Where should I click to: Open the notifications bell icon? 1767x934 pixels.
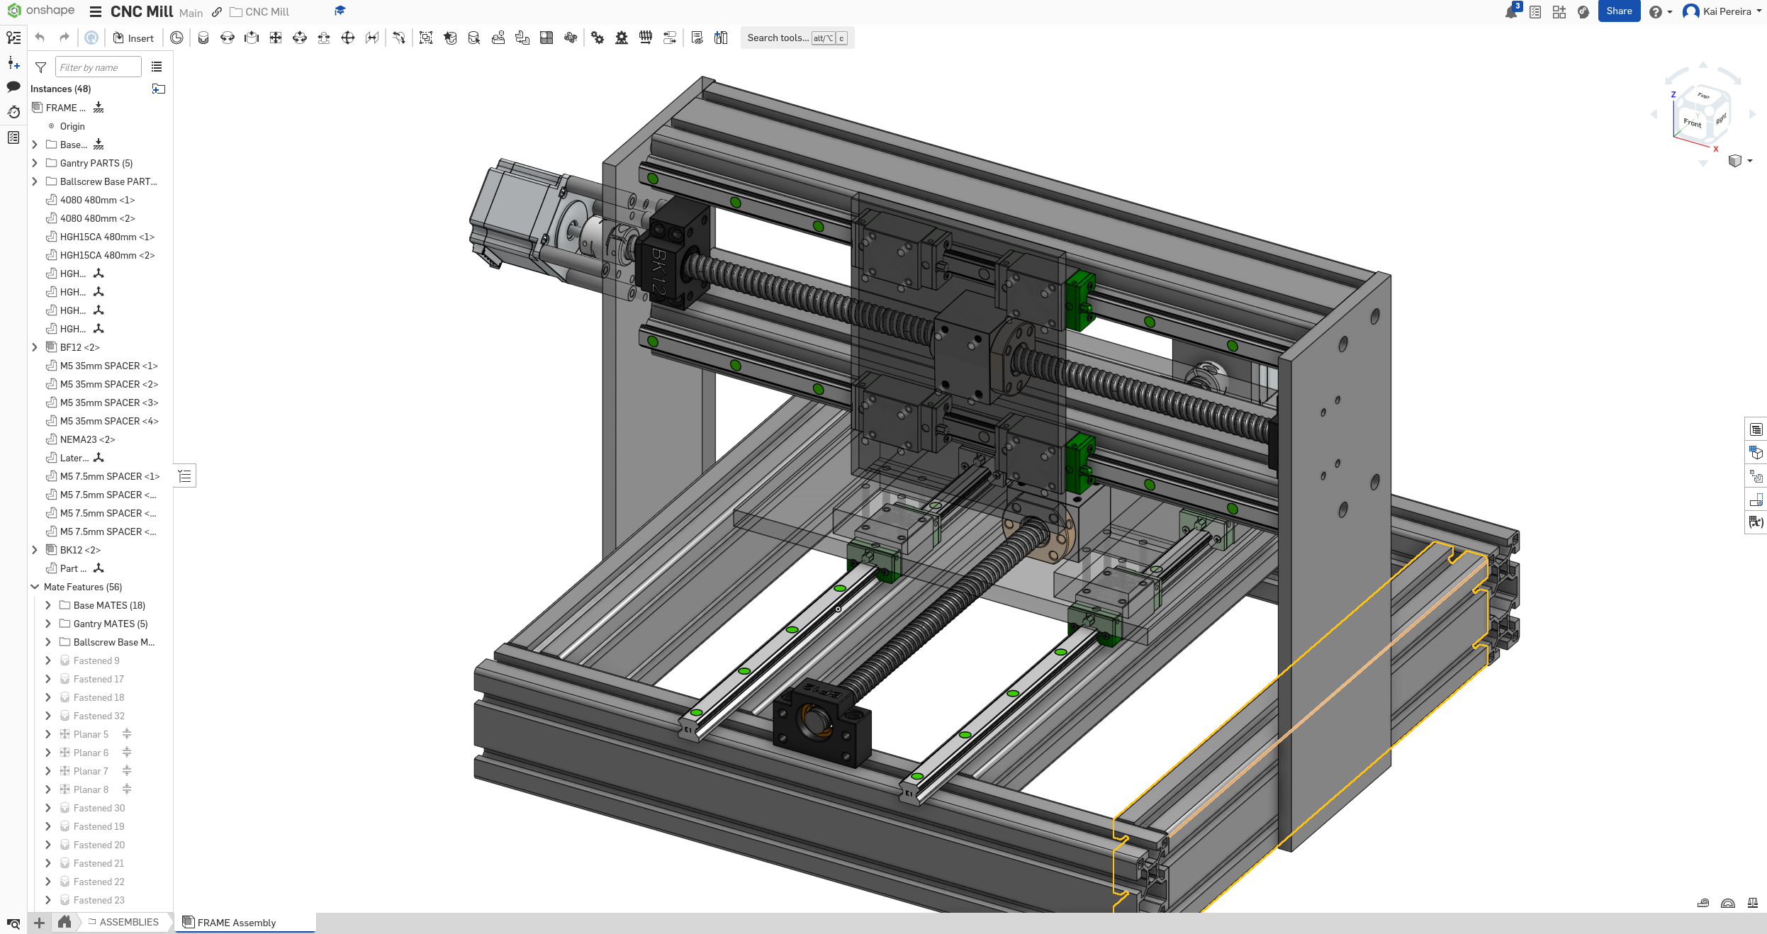(x=1510, y=12)
